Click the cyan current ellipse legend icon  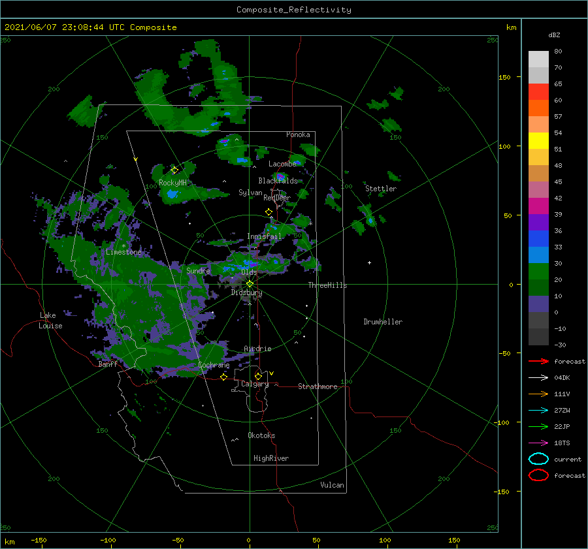click(538, 459)
